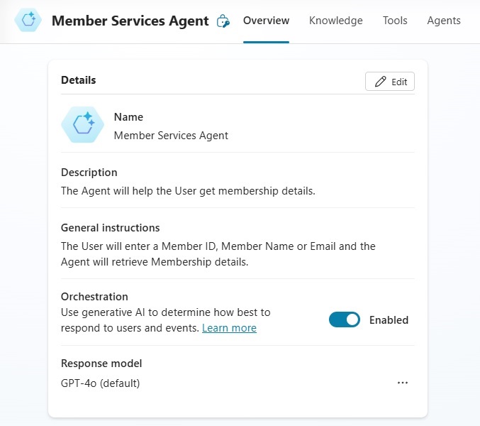
Task: Click the Enabled label next to toggle
Action: [389, 320]
